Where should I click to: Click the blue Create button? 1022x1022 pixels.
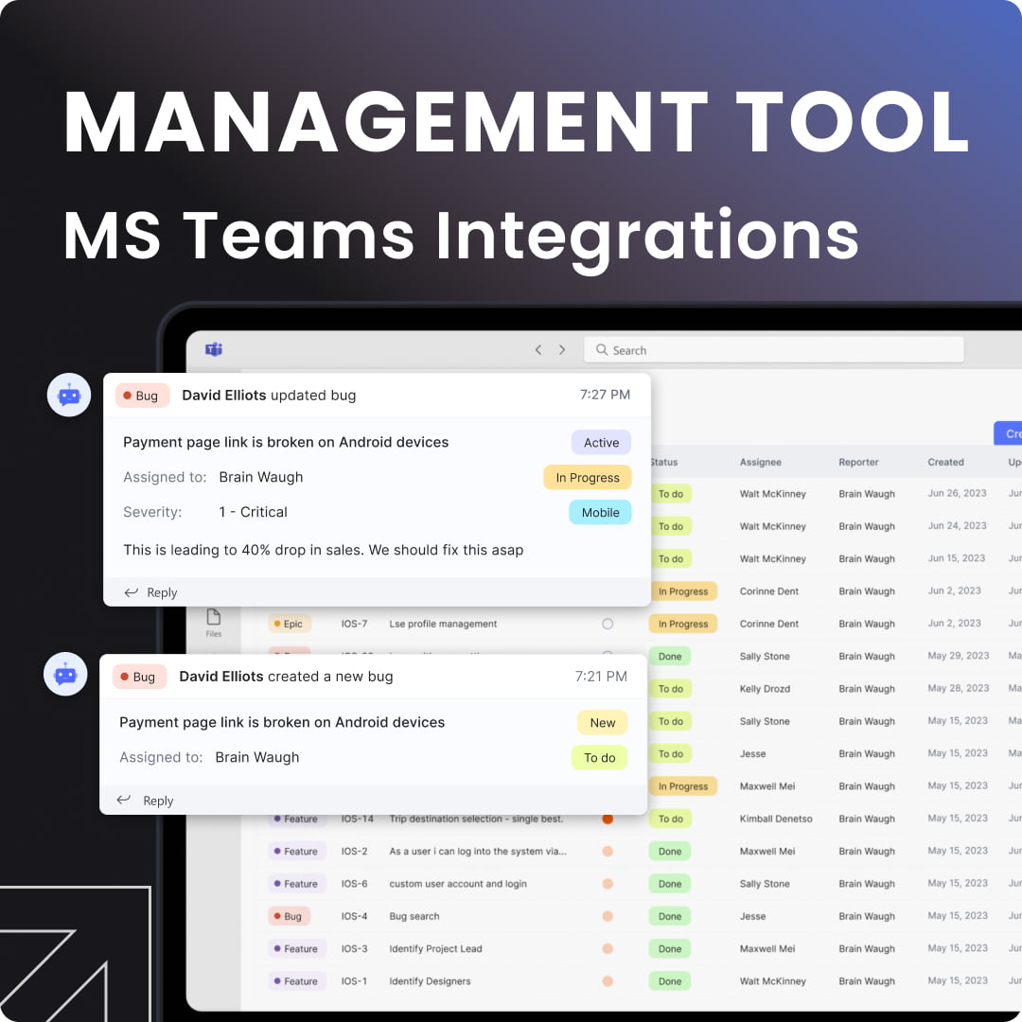[1013, 432]
